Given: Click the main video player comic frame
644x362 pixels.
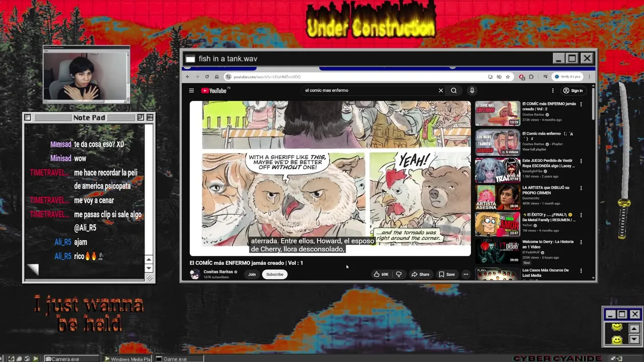Looking at the screenshot, I should pos(330,178).
